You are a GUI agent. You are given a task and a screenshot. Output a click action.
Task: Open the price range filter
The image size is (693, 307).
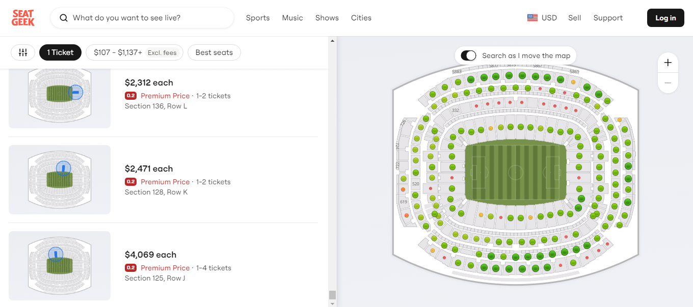135,52
